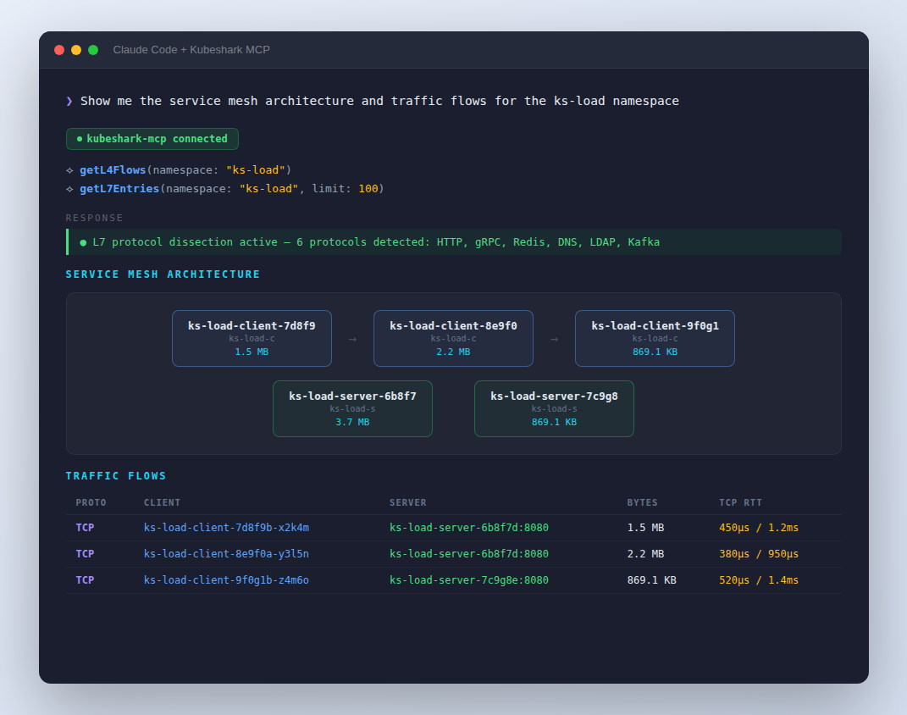Screen dimensions: 907x715
Task: Select the ks-load-client-9f0g1 service node
Action: (655, 338)
